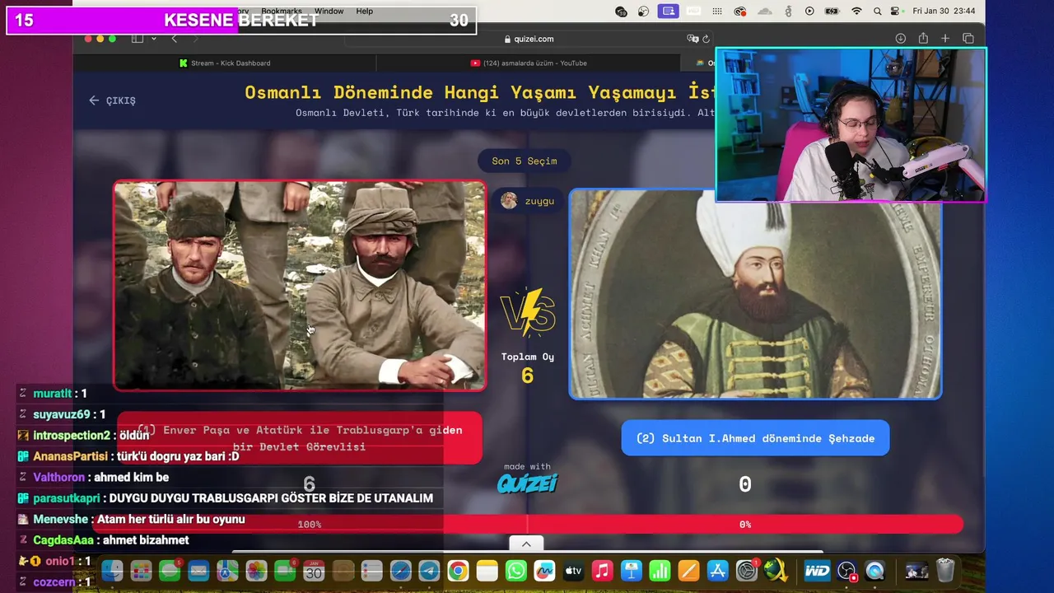The width and height of the screenshot is (1054, 593).
Task: Open Safari from the Dock
Action: click(x=400, y=571)
